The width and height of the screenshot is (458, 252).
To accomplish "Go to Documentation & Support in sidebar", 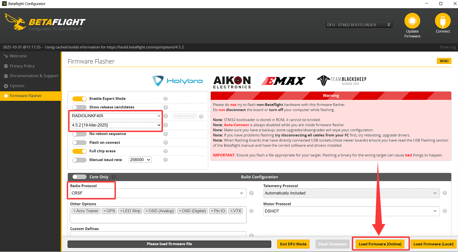I will [x=34, y=76].
